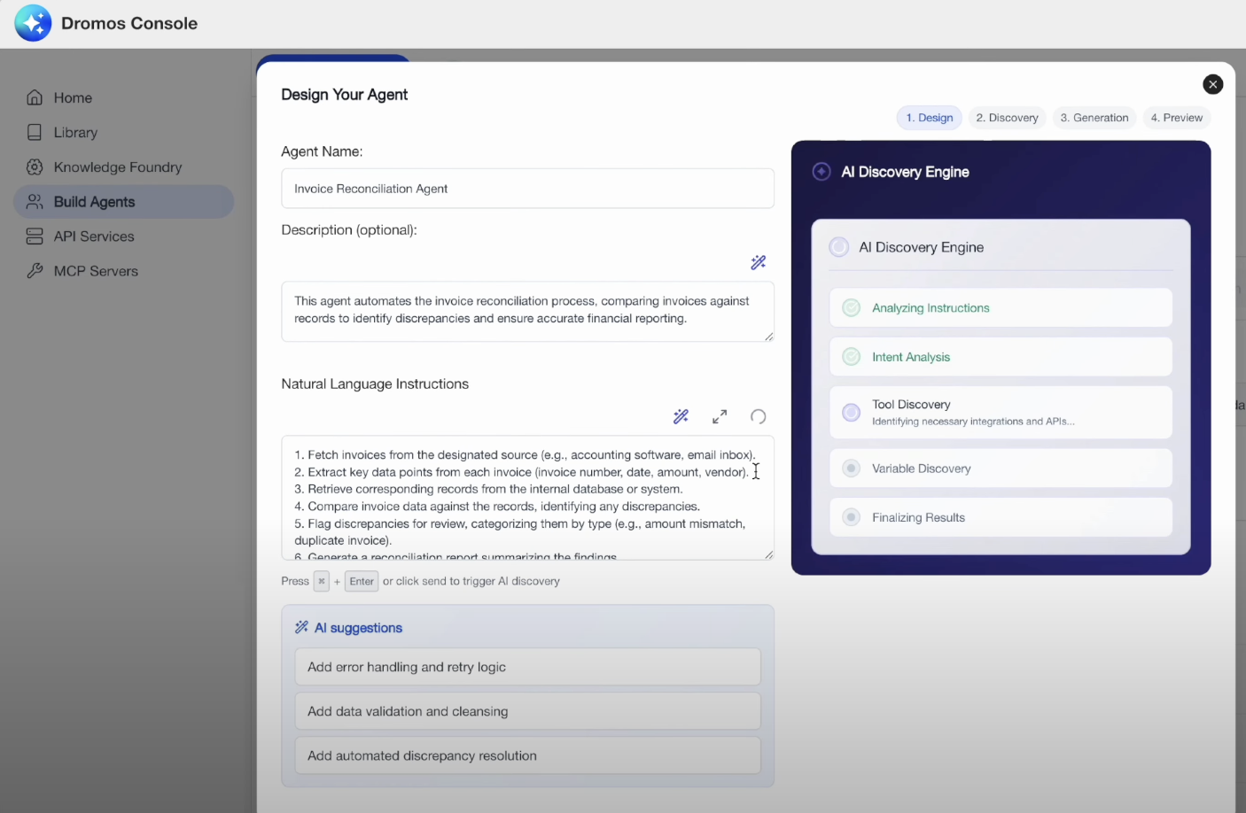
Task: Apply the Add automated discrepancy resolution suggestion
Action: [527, 755]
